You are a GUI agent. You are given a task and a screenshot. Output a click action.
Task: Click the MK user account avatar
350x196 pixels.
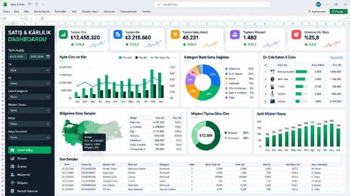(318, 4)
